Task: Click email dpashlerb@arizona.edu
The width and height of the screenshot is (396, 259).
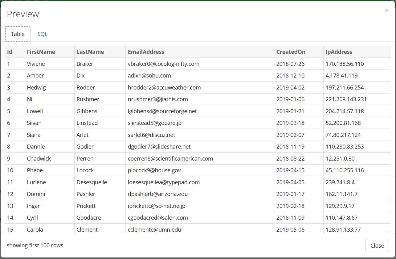Action: (x=158, y=194)
